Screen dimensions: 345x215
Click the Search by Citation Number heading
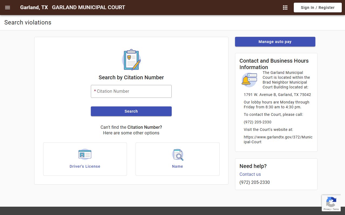tap(131, 77)
